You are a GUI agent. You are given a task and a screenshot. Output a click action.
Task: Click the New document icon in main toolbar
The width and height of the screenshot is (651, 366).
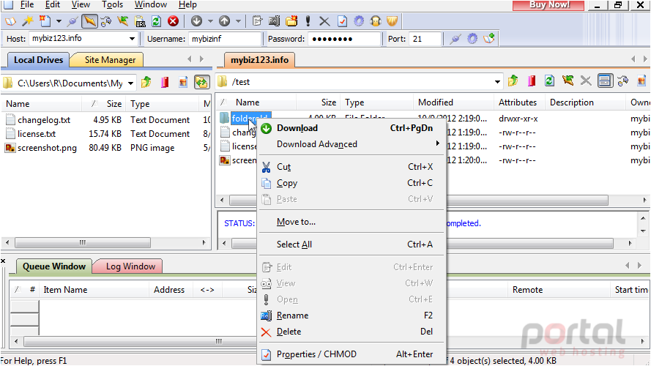45,20
